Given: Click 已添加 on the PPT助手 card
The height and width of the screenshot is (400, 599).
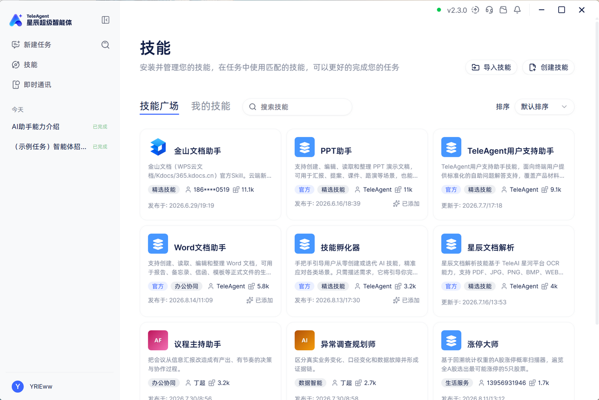Looking at the screenshot, I should click(x=406, y=204).
